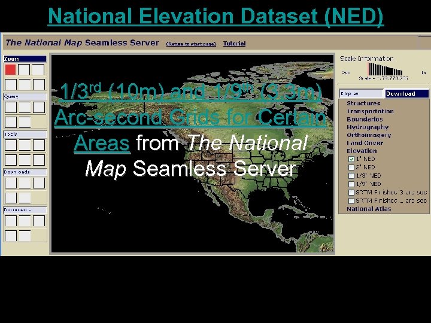The image size is (431, 323).
Task: Open the 1/3rd and 1/9th Arc-second Grids link
Action: 190,118
